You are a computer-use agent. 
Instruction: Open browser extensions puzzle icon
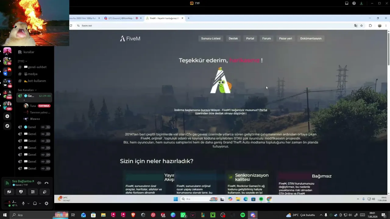pyautogui.click(x=370, y=26)
